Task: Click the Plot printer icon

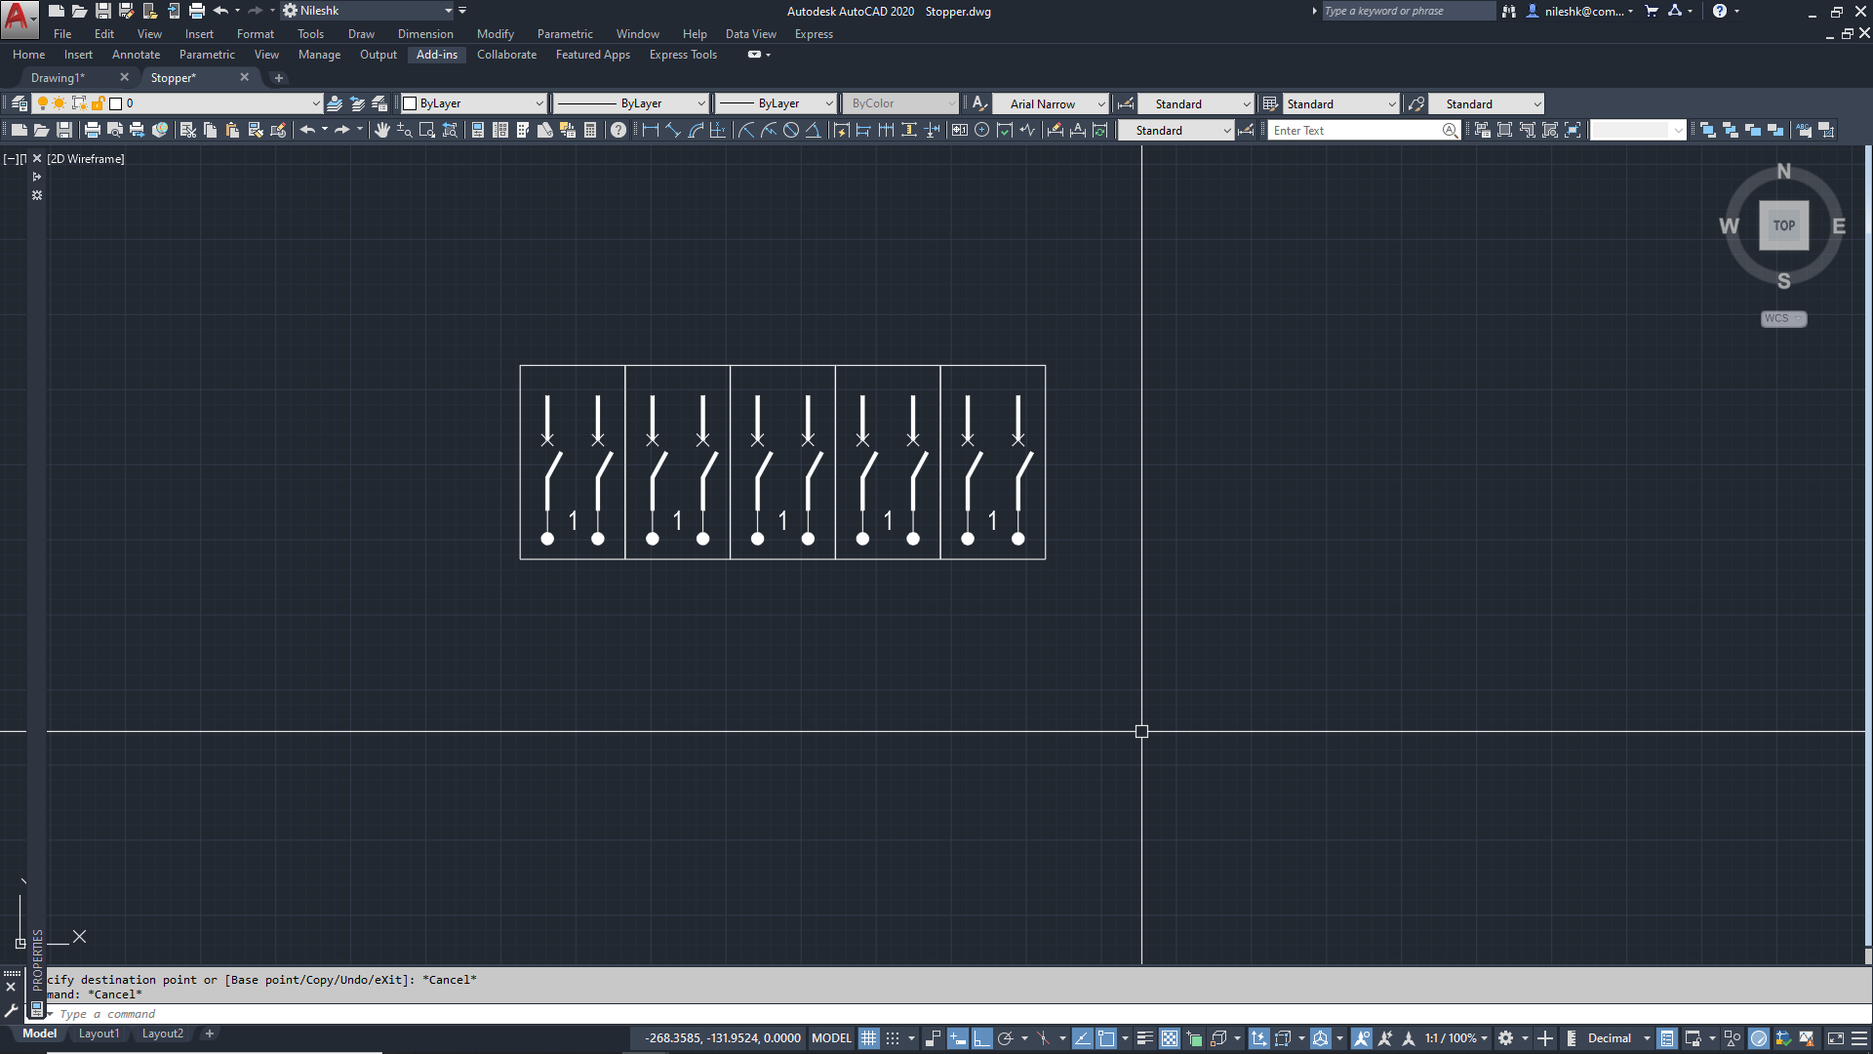Action: coord(91,129)
